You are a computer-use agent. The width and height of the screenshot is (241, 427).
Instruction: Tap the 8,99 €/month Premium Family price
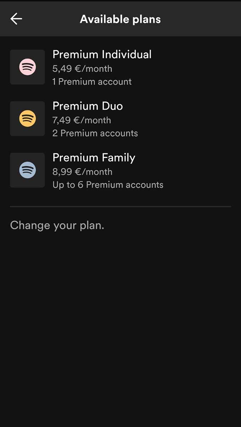click(x=82, y=172)
